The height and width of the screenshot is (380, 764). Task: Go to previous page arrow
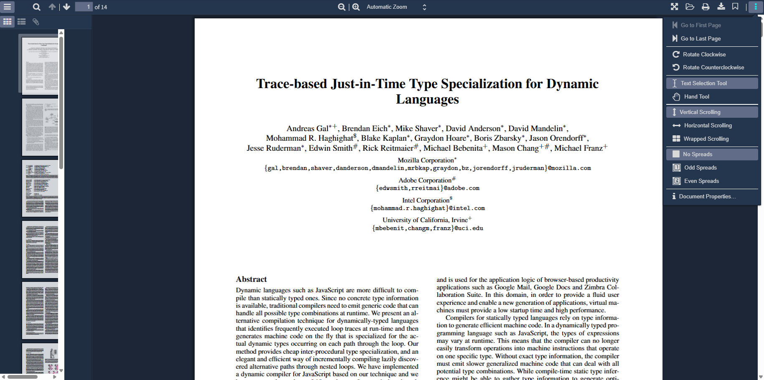pyautogui.click(x=52, y=7)
